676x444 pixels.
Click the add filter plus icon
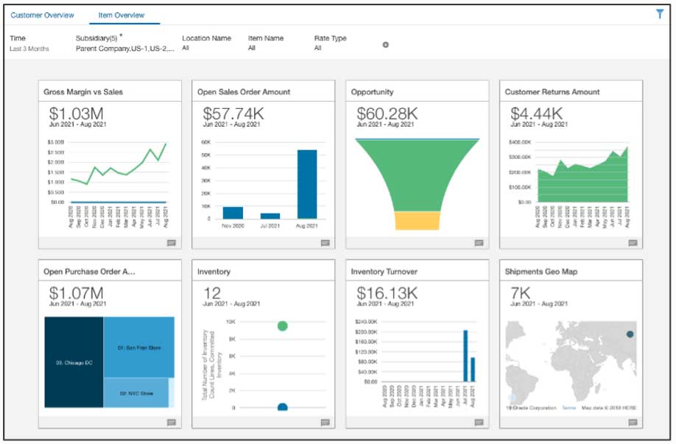(385, 45)
